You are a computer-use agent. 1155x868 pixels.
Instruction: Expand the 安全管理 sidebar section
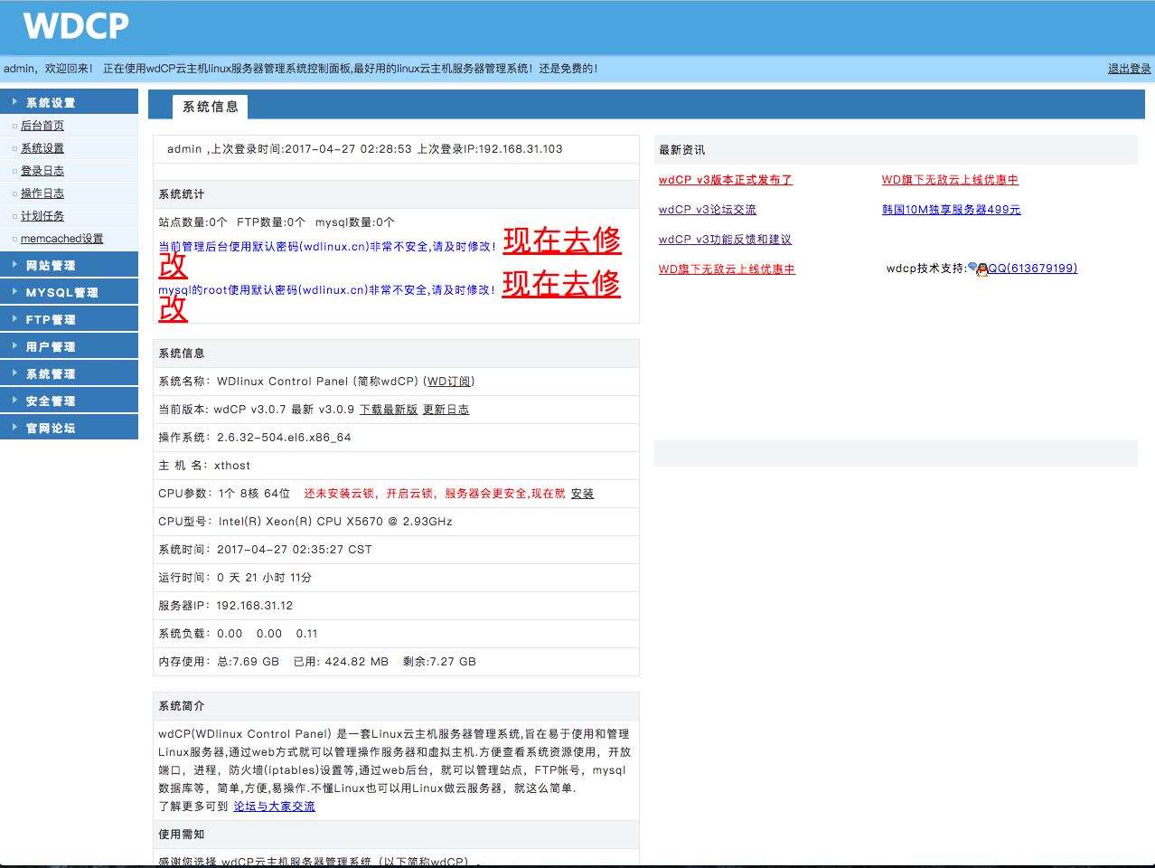[x=69, y=401]
